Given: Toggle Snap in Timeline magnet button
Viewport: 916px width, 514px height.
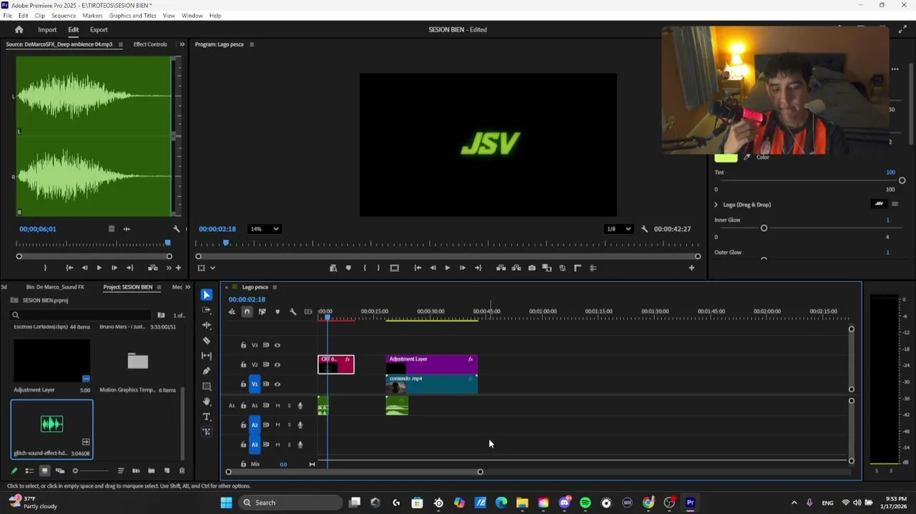Looking at the screenshot, I should (x=247, y=312).
